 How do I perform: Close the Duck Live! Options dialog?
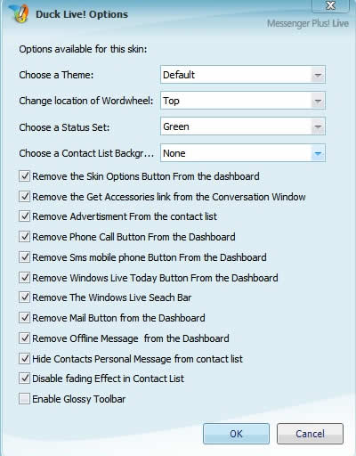pyautogui.click(x=330, y=6)
